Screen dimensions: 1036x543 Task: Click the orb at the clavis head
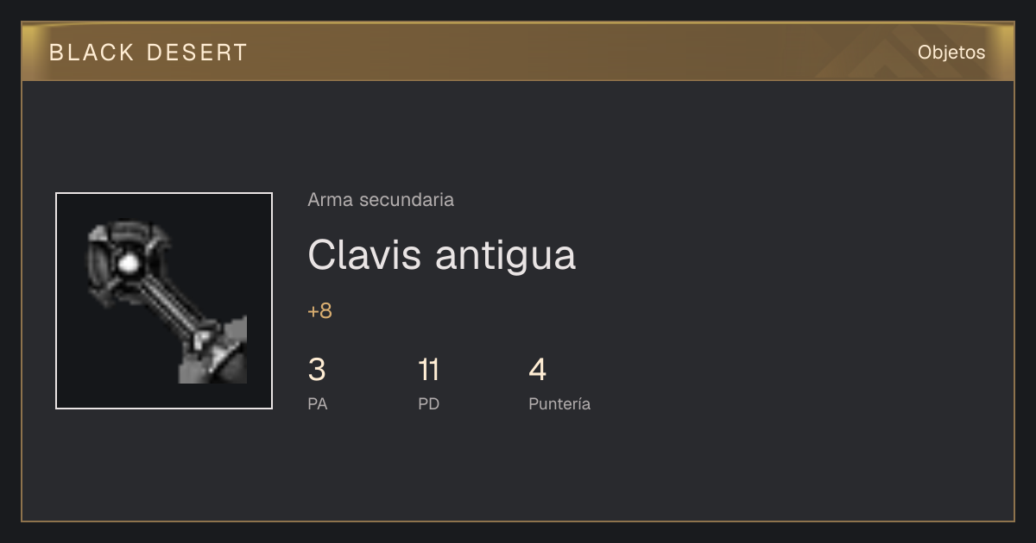click(129, 263)
